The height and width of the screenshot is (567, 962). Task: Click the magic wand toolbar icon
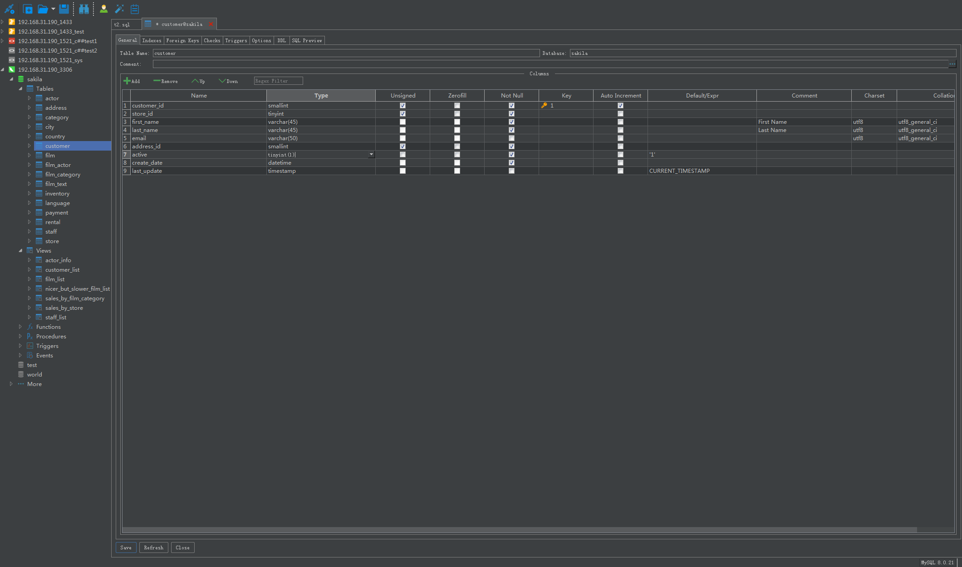point(119,9)
